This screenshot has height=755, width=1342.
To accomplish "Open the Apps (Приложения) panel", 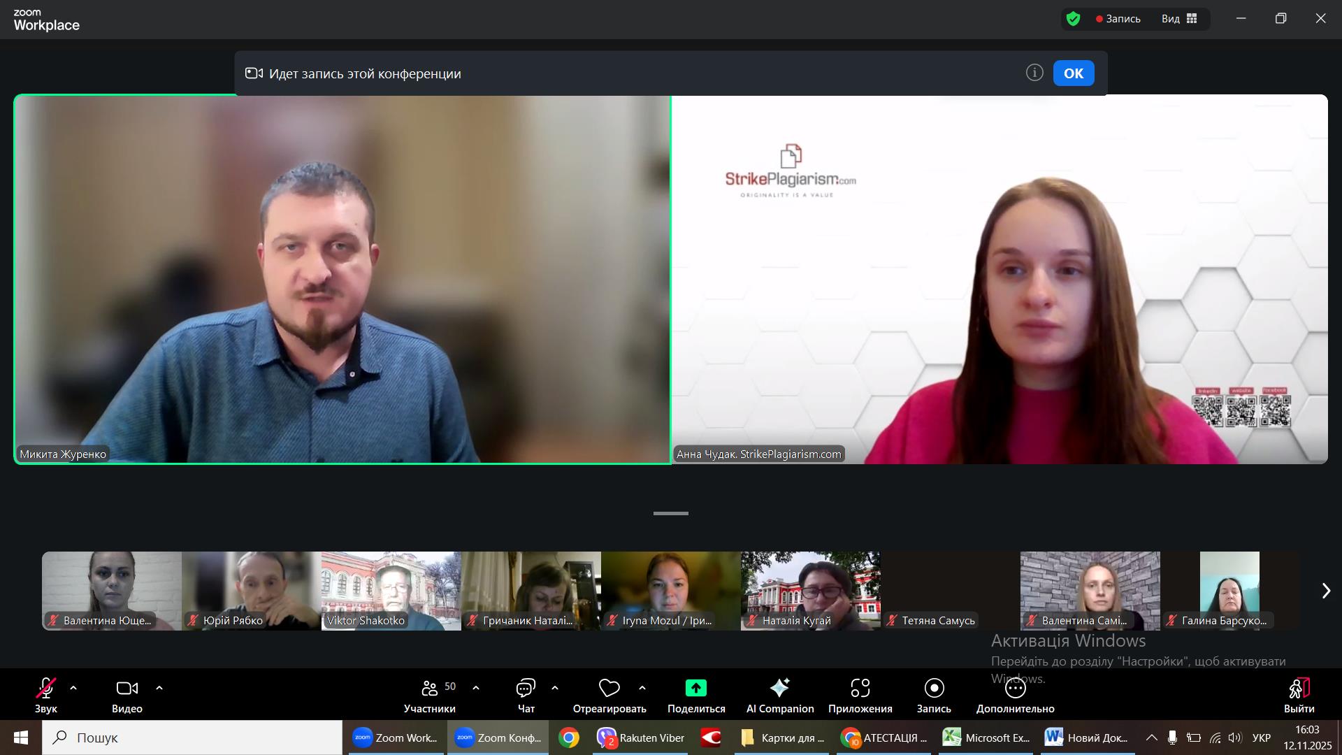I will click(x=860, y=689).
